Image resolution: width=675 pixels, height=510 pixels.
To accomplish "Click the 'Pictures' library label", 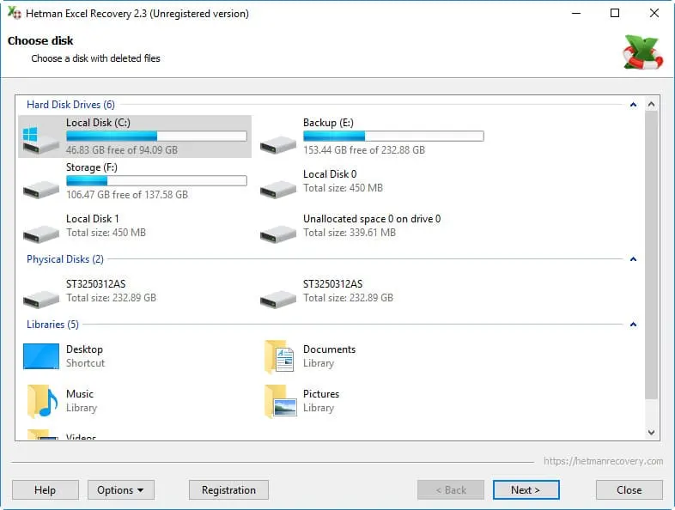I will click(x=321, y=394).
